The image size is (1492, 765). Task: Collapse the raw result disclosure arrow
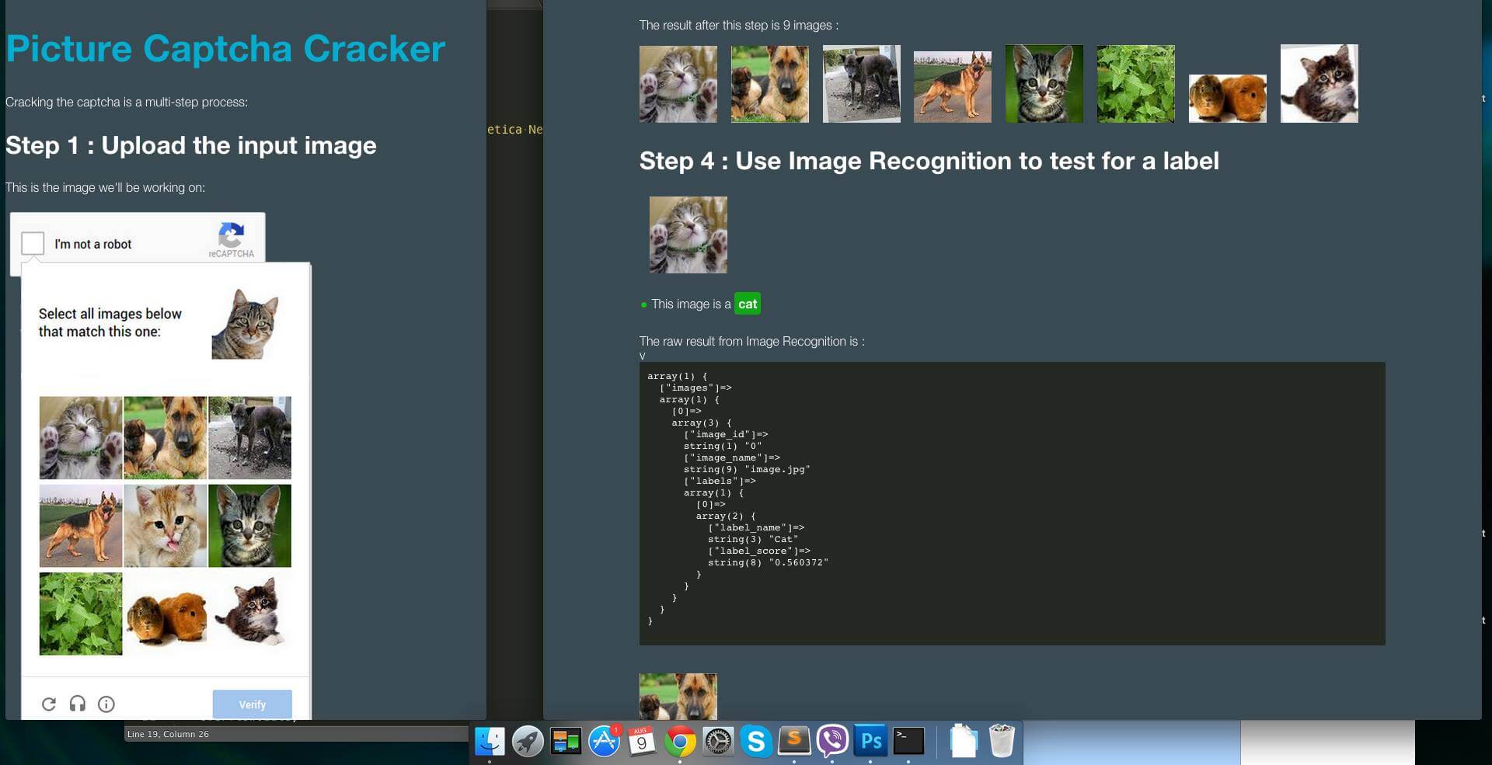643,356
